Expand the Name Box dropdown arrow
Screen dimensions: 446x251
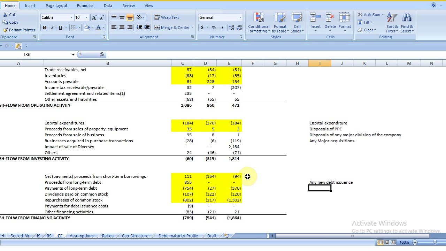pos(73,55)
